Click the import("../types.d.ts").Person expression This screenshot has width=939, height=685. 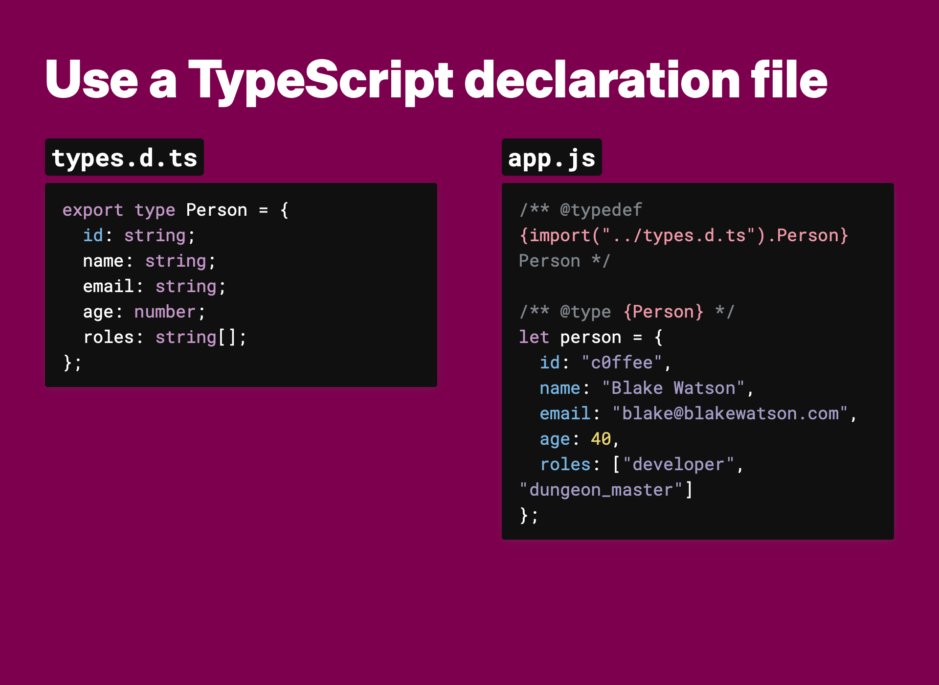coord(683,235)
